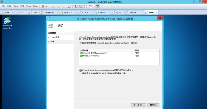Viewport: 207px width, 109px height.
Task: Select Proxy 組態 step in sidebar
Action: [x=55, y=37]
